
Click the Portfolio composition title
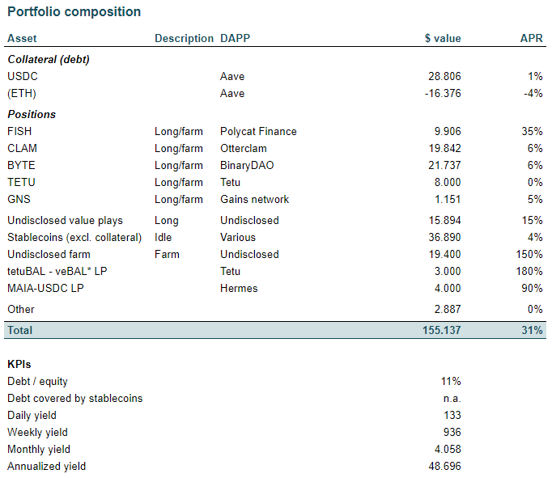74,12
